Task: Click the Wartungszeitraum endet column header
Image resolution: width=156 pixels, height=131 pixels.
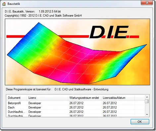Action: click(x=84, y=98)
